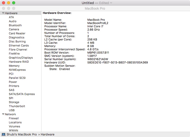
Task: Show Parallel SCSI information
Action: 17,78
